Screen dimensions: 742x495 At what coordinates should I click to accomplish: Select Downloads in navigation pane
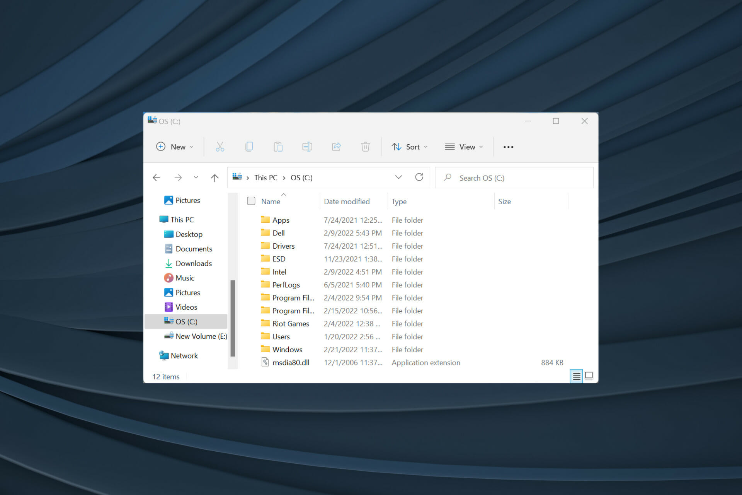point(194,263)
